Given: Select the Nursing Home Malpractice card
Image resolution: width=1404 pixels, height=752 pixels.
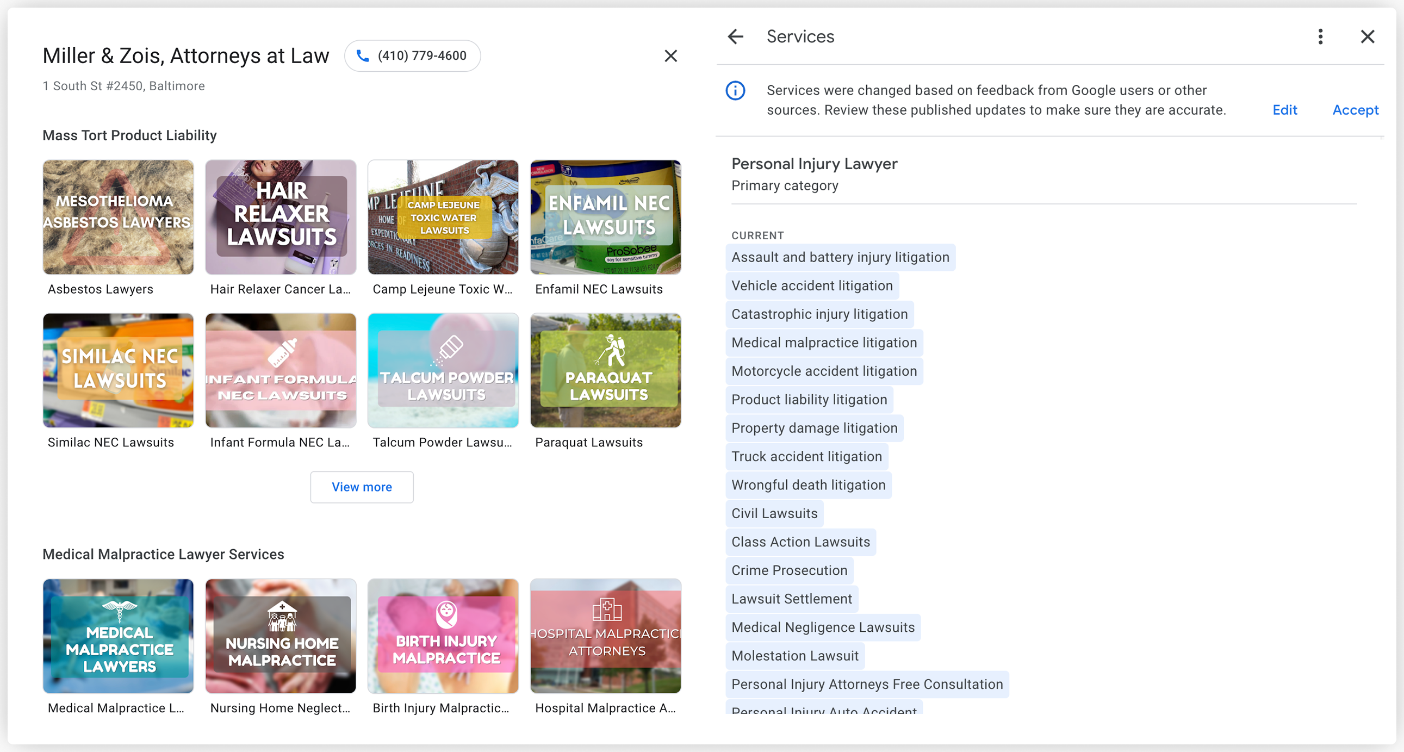Looking at the screenshot, I should [x=281, y=636].
